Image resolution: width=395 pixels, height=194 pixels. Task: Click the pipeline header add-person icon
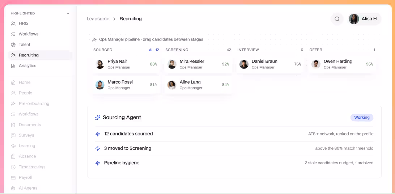tap(94, 39)
